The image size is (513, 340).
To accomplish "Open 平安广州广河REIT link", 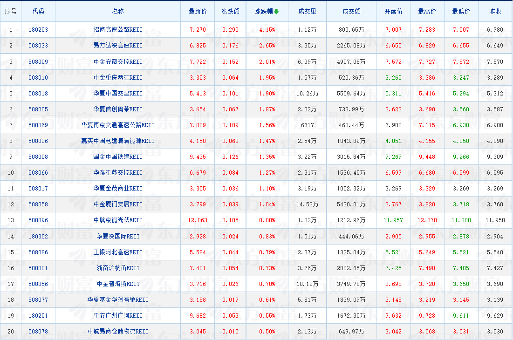I will point(118,315).
